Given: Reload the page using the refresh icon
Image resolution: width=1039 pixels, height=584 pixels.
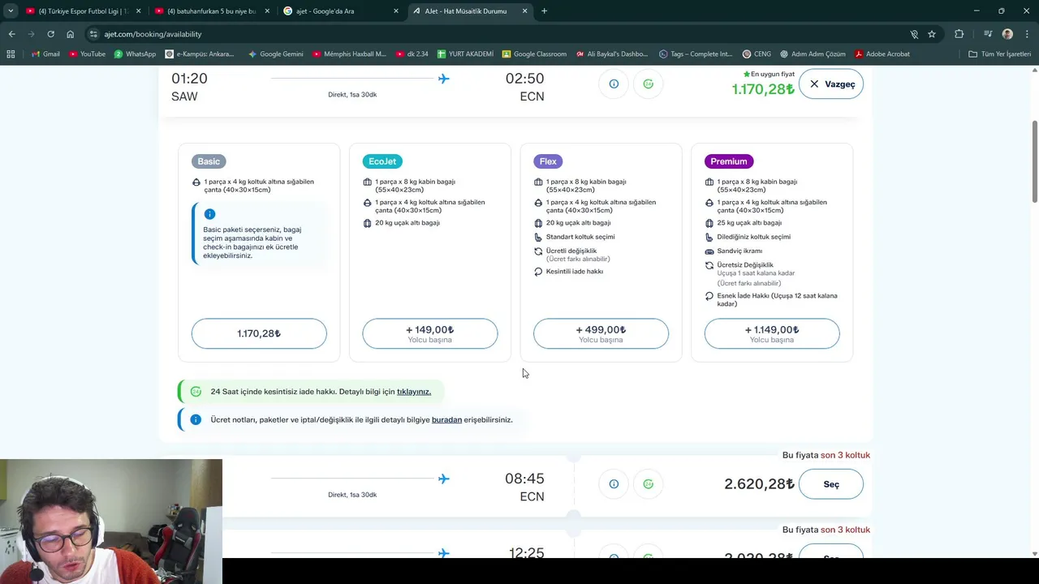Looking at the screenshot, I should pos(50,34).
